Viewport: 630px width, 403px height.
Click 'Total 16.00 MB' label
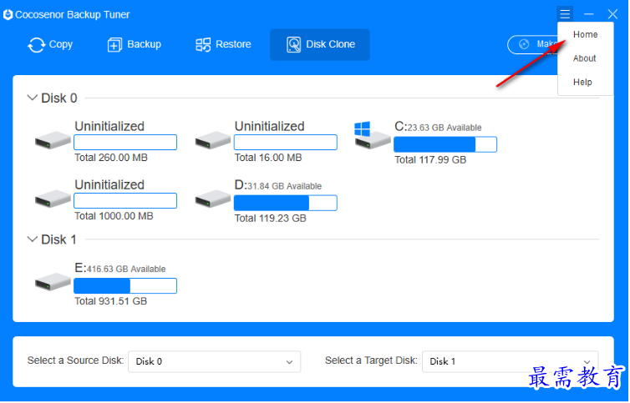tap(268, 158)
